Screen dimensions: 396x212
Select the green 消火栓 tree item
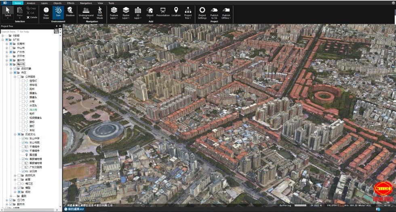(x=33, y=110)
